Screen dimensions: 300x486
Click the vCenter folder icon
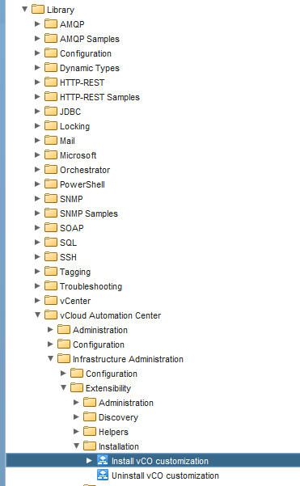point(51,301)
